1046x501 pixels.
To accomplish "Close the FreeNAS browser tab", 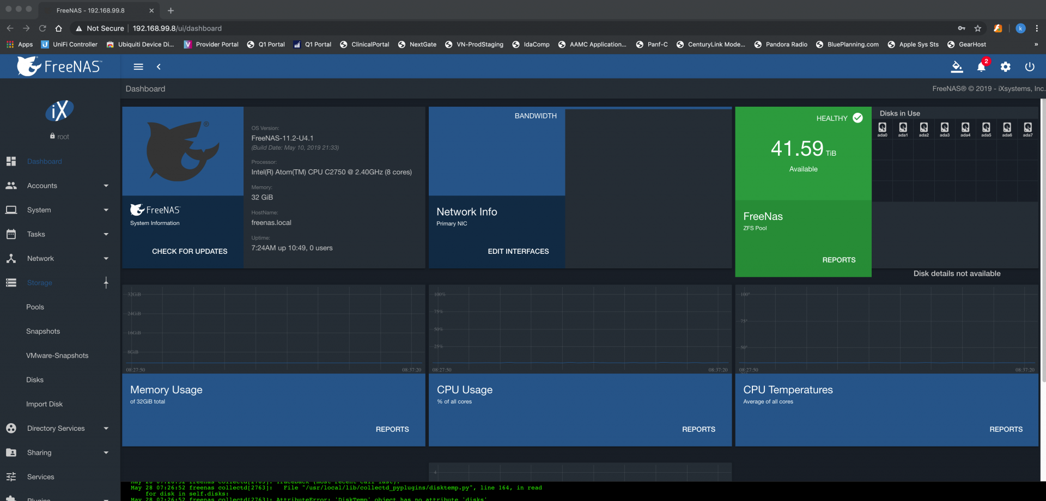I will point(151,10).
